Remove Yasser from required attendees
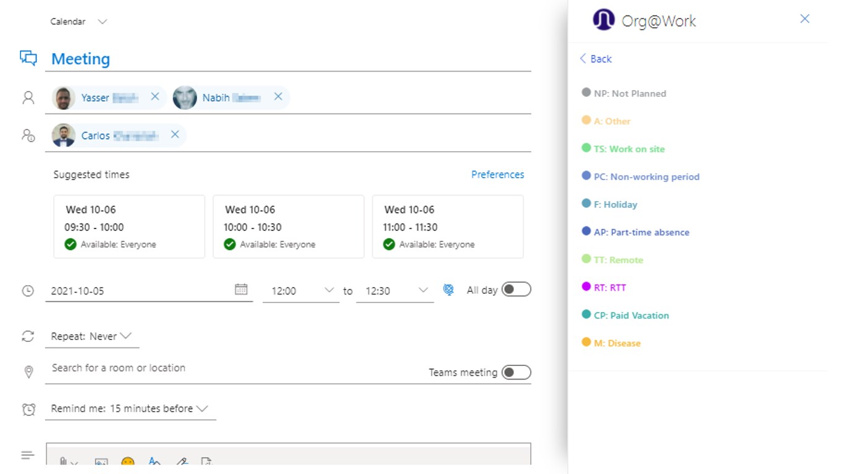Image resolution: width=844 pixels, height=474 pixels. click(x=155, y=97)
